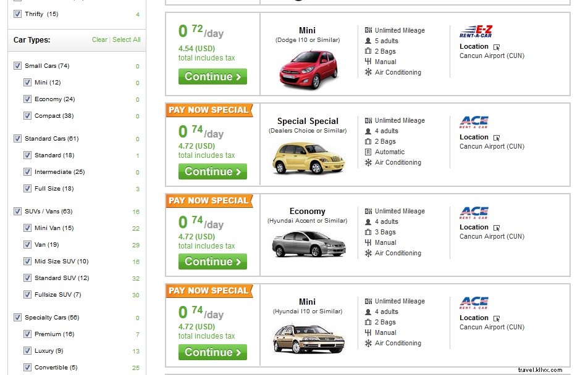The height and width of the screenshot is (375, 588).
Task: Click Clear link in Car Types
Action: pos(99,39)
